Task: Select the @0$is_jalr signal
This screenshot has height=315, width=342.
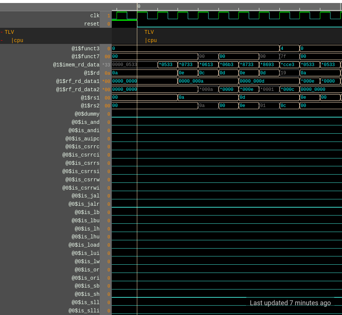Action: point(84,204)
